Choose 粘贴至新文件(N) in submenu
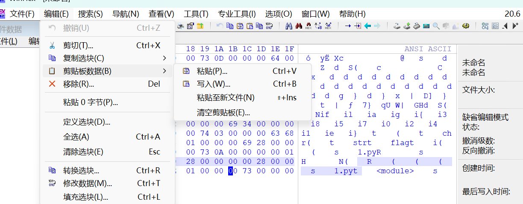 point(242,98)
